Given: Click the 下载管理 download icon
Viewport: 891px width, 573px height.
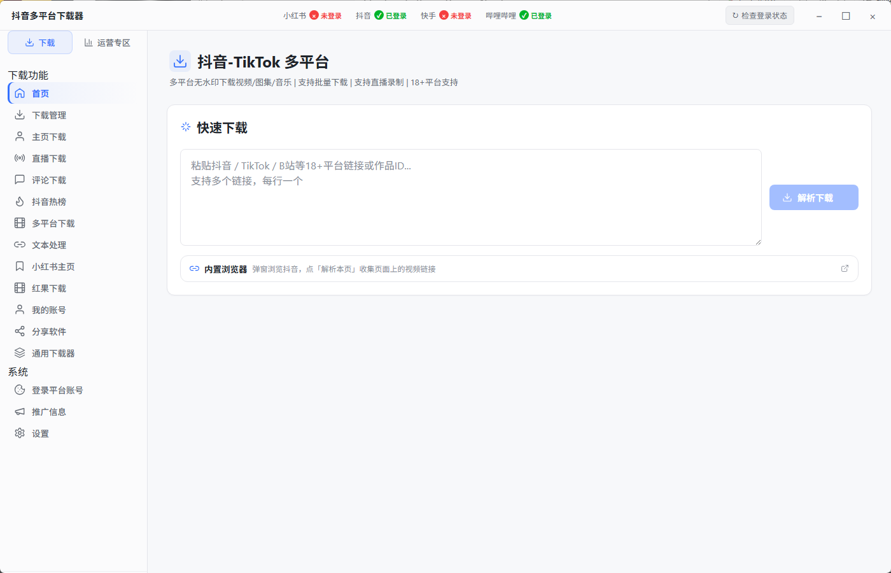Looking at the screenshot, I should (x=20, y=115).
